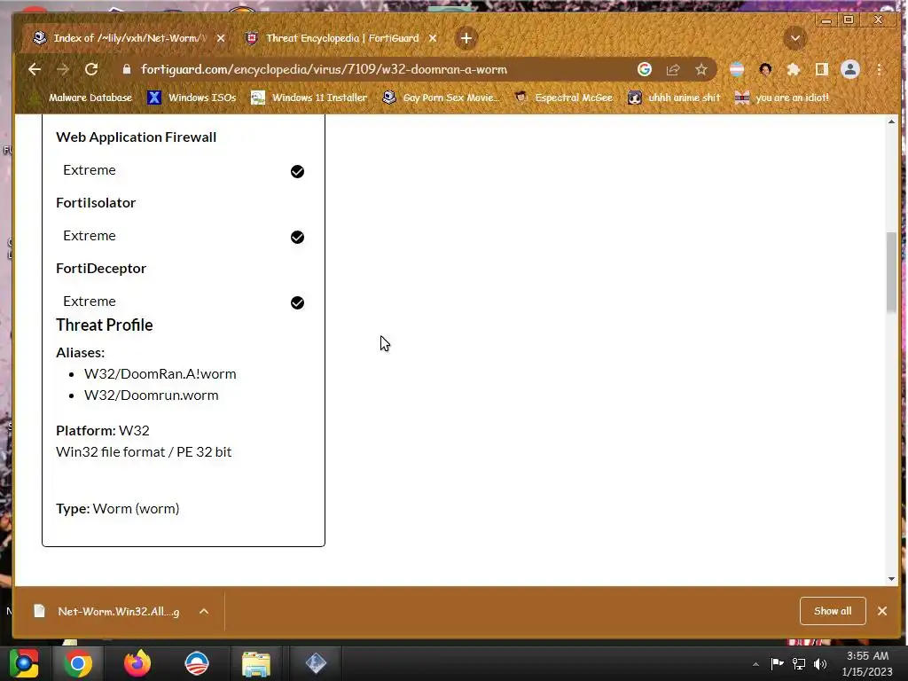
Task: Open the Obama-logo taskbar app
Action: (197, 663)
